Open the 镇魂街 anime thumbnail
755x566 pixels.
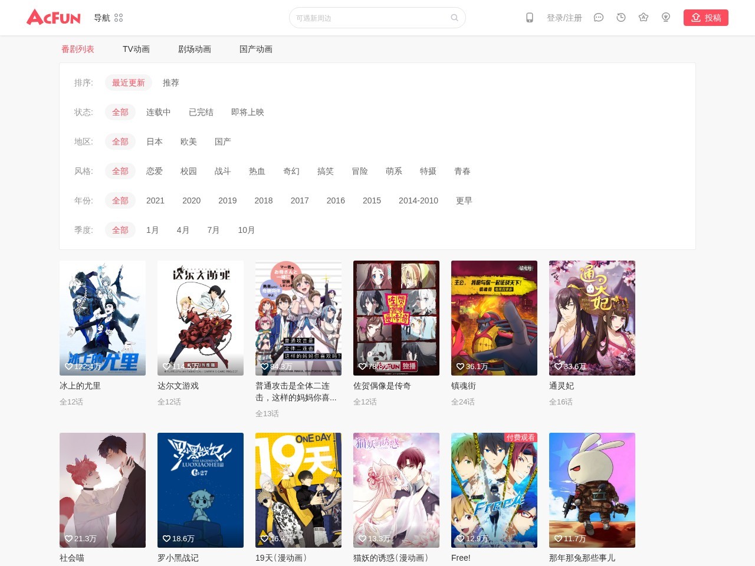494,318
